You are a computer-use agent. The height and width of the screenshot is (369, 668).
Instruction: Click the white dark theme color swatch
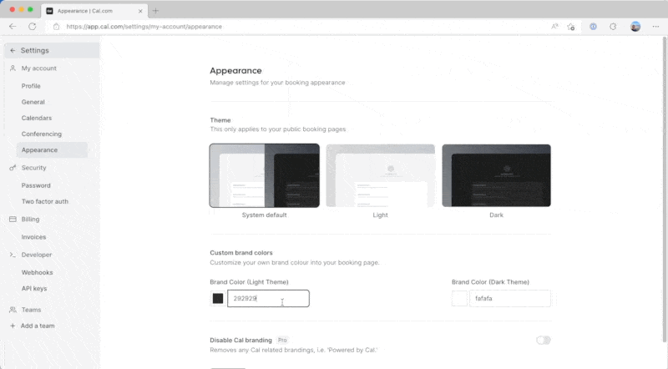pyautogui.click(x=460, y=298)
